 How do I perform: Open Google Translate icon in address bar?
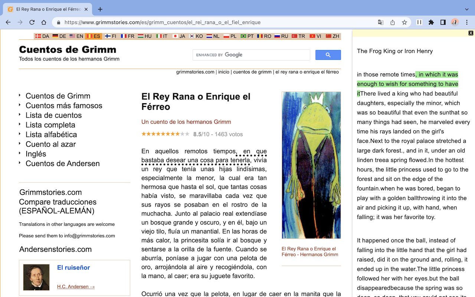tap(381, 22)
